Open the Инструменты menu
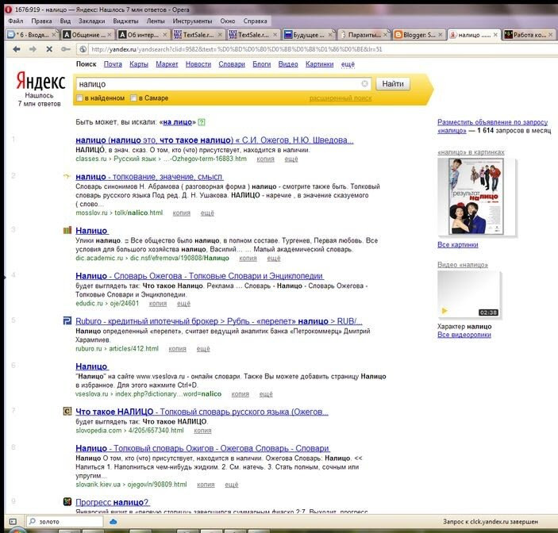 (192, 21)
